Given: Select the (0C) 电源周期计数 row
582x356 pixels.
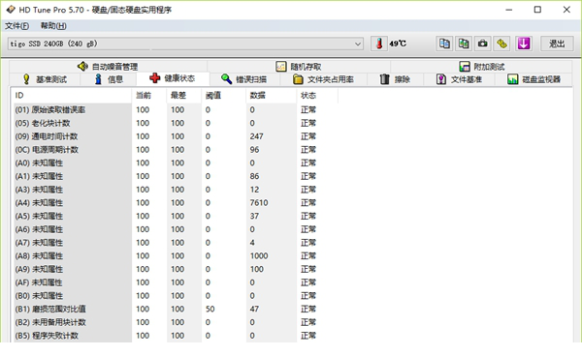Looking at the screenshot, I should tap(175, 150).
